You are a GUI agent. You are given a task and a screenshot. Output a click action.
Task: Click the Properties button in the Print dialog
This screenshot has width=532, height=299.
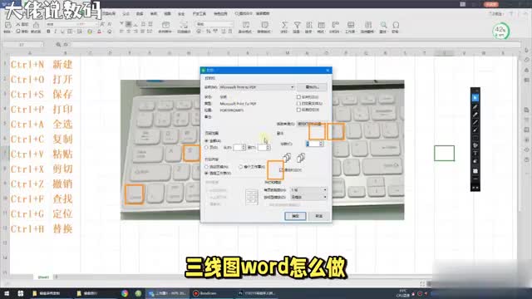[x=312, y=87]
